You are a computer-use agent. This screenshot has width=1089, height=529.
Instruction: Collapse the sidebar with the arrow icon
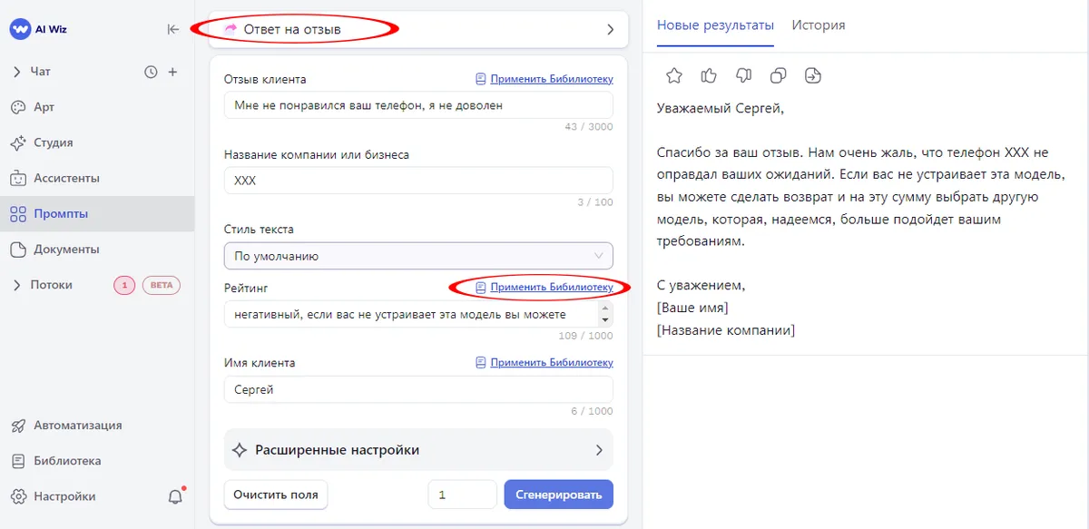pyautogui.click(x=172, y=28)
